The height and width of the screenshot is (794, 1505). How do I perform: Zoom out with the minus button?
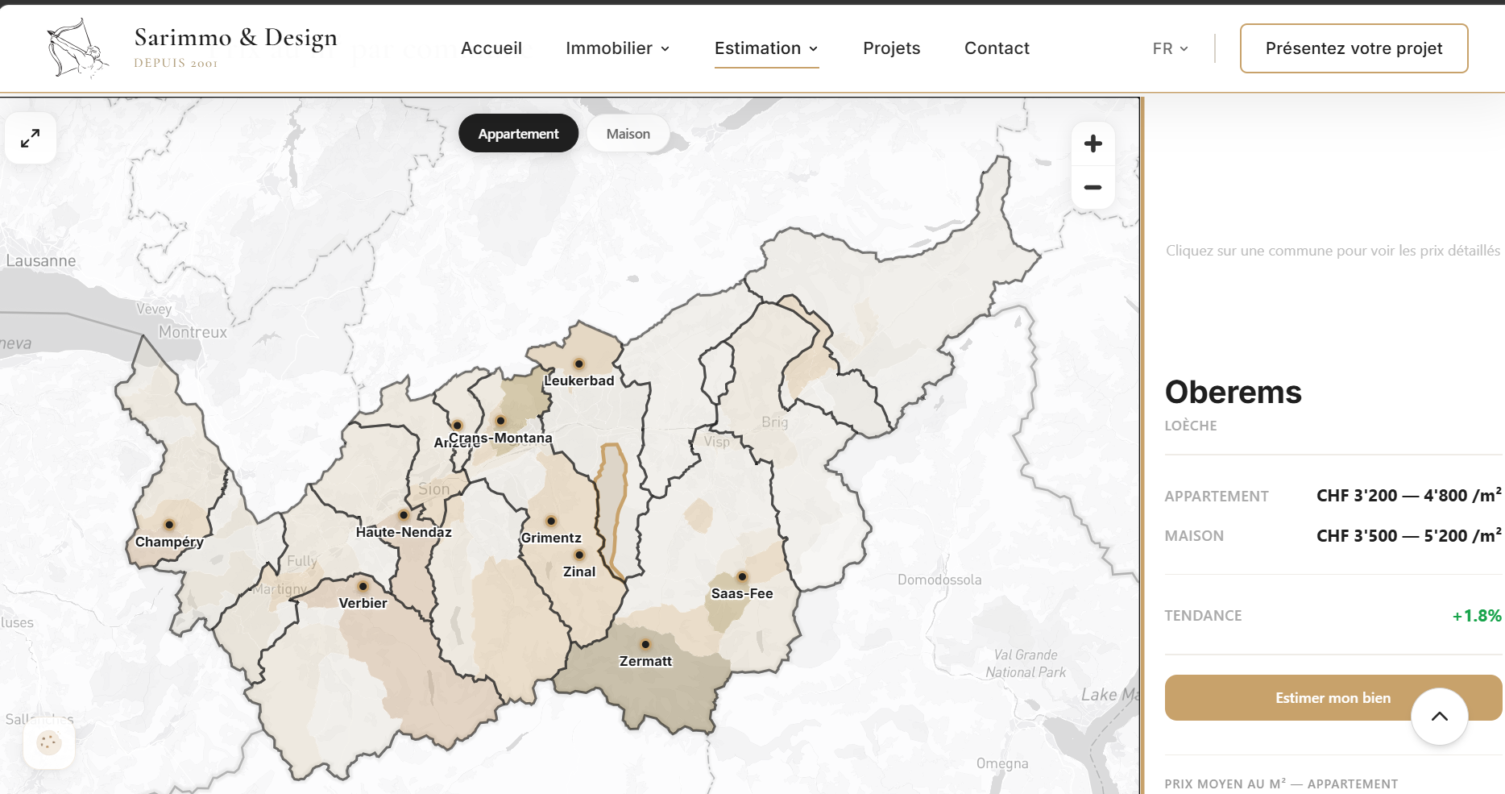1092,188
